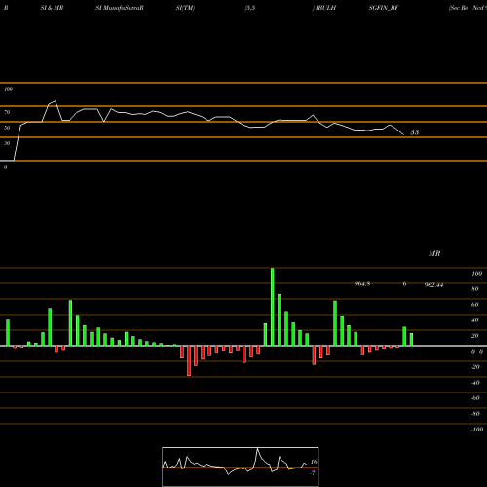Click the -80 label on the MR axis
Viewport: 487px width, 487px height.
475,414
